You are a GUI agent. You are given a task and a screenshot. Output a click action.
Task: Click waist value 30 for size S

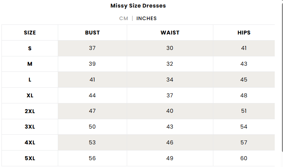170,48
